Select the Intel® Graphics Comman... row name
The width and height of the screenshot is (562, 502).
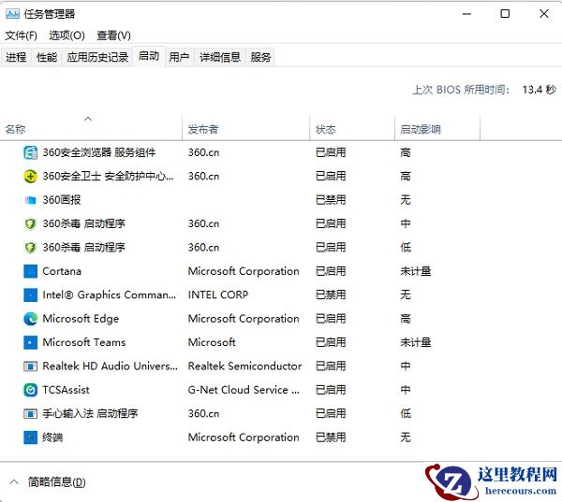[110, 294]
